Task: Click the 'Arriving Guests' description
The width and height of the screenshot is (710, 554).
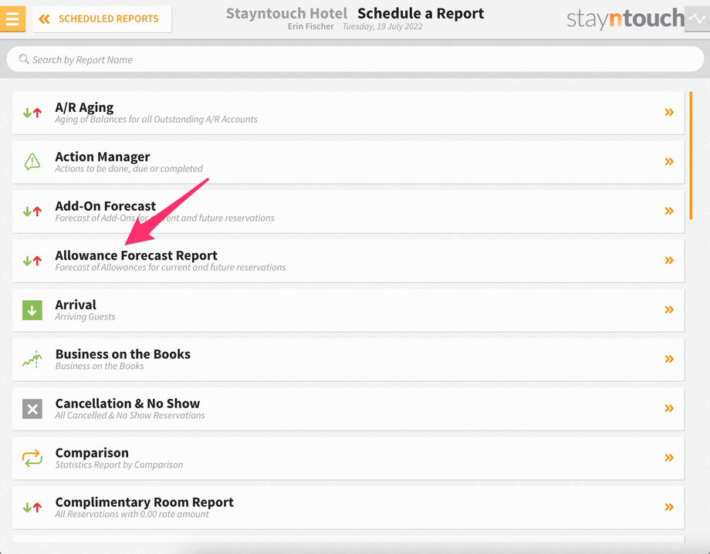Action: (85, 317)
